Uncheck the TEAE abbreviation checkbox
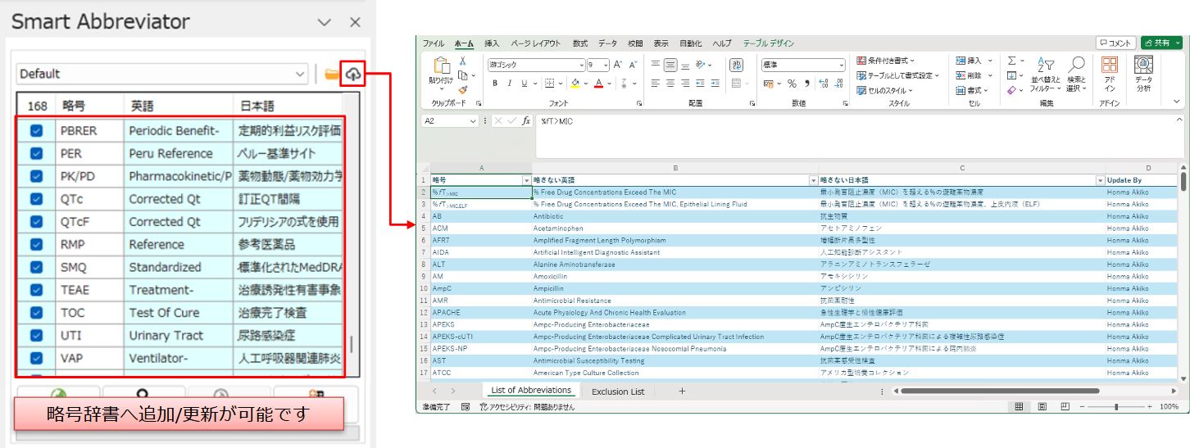 coord(37,290)
